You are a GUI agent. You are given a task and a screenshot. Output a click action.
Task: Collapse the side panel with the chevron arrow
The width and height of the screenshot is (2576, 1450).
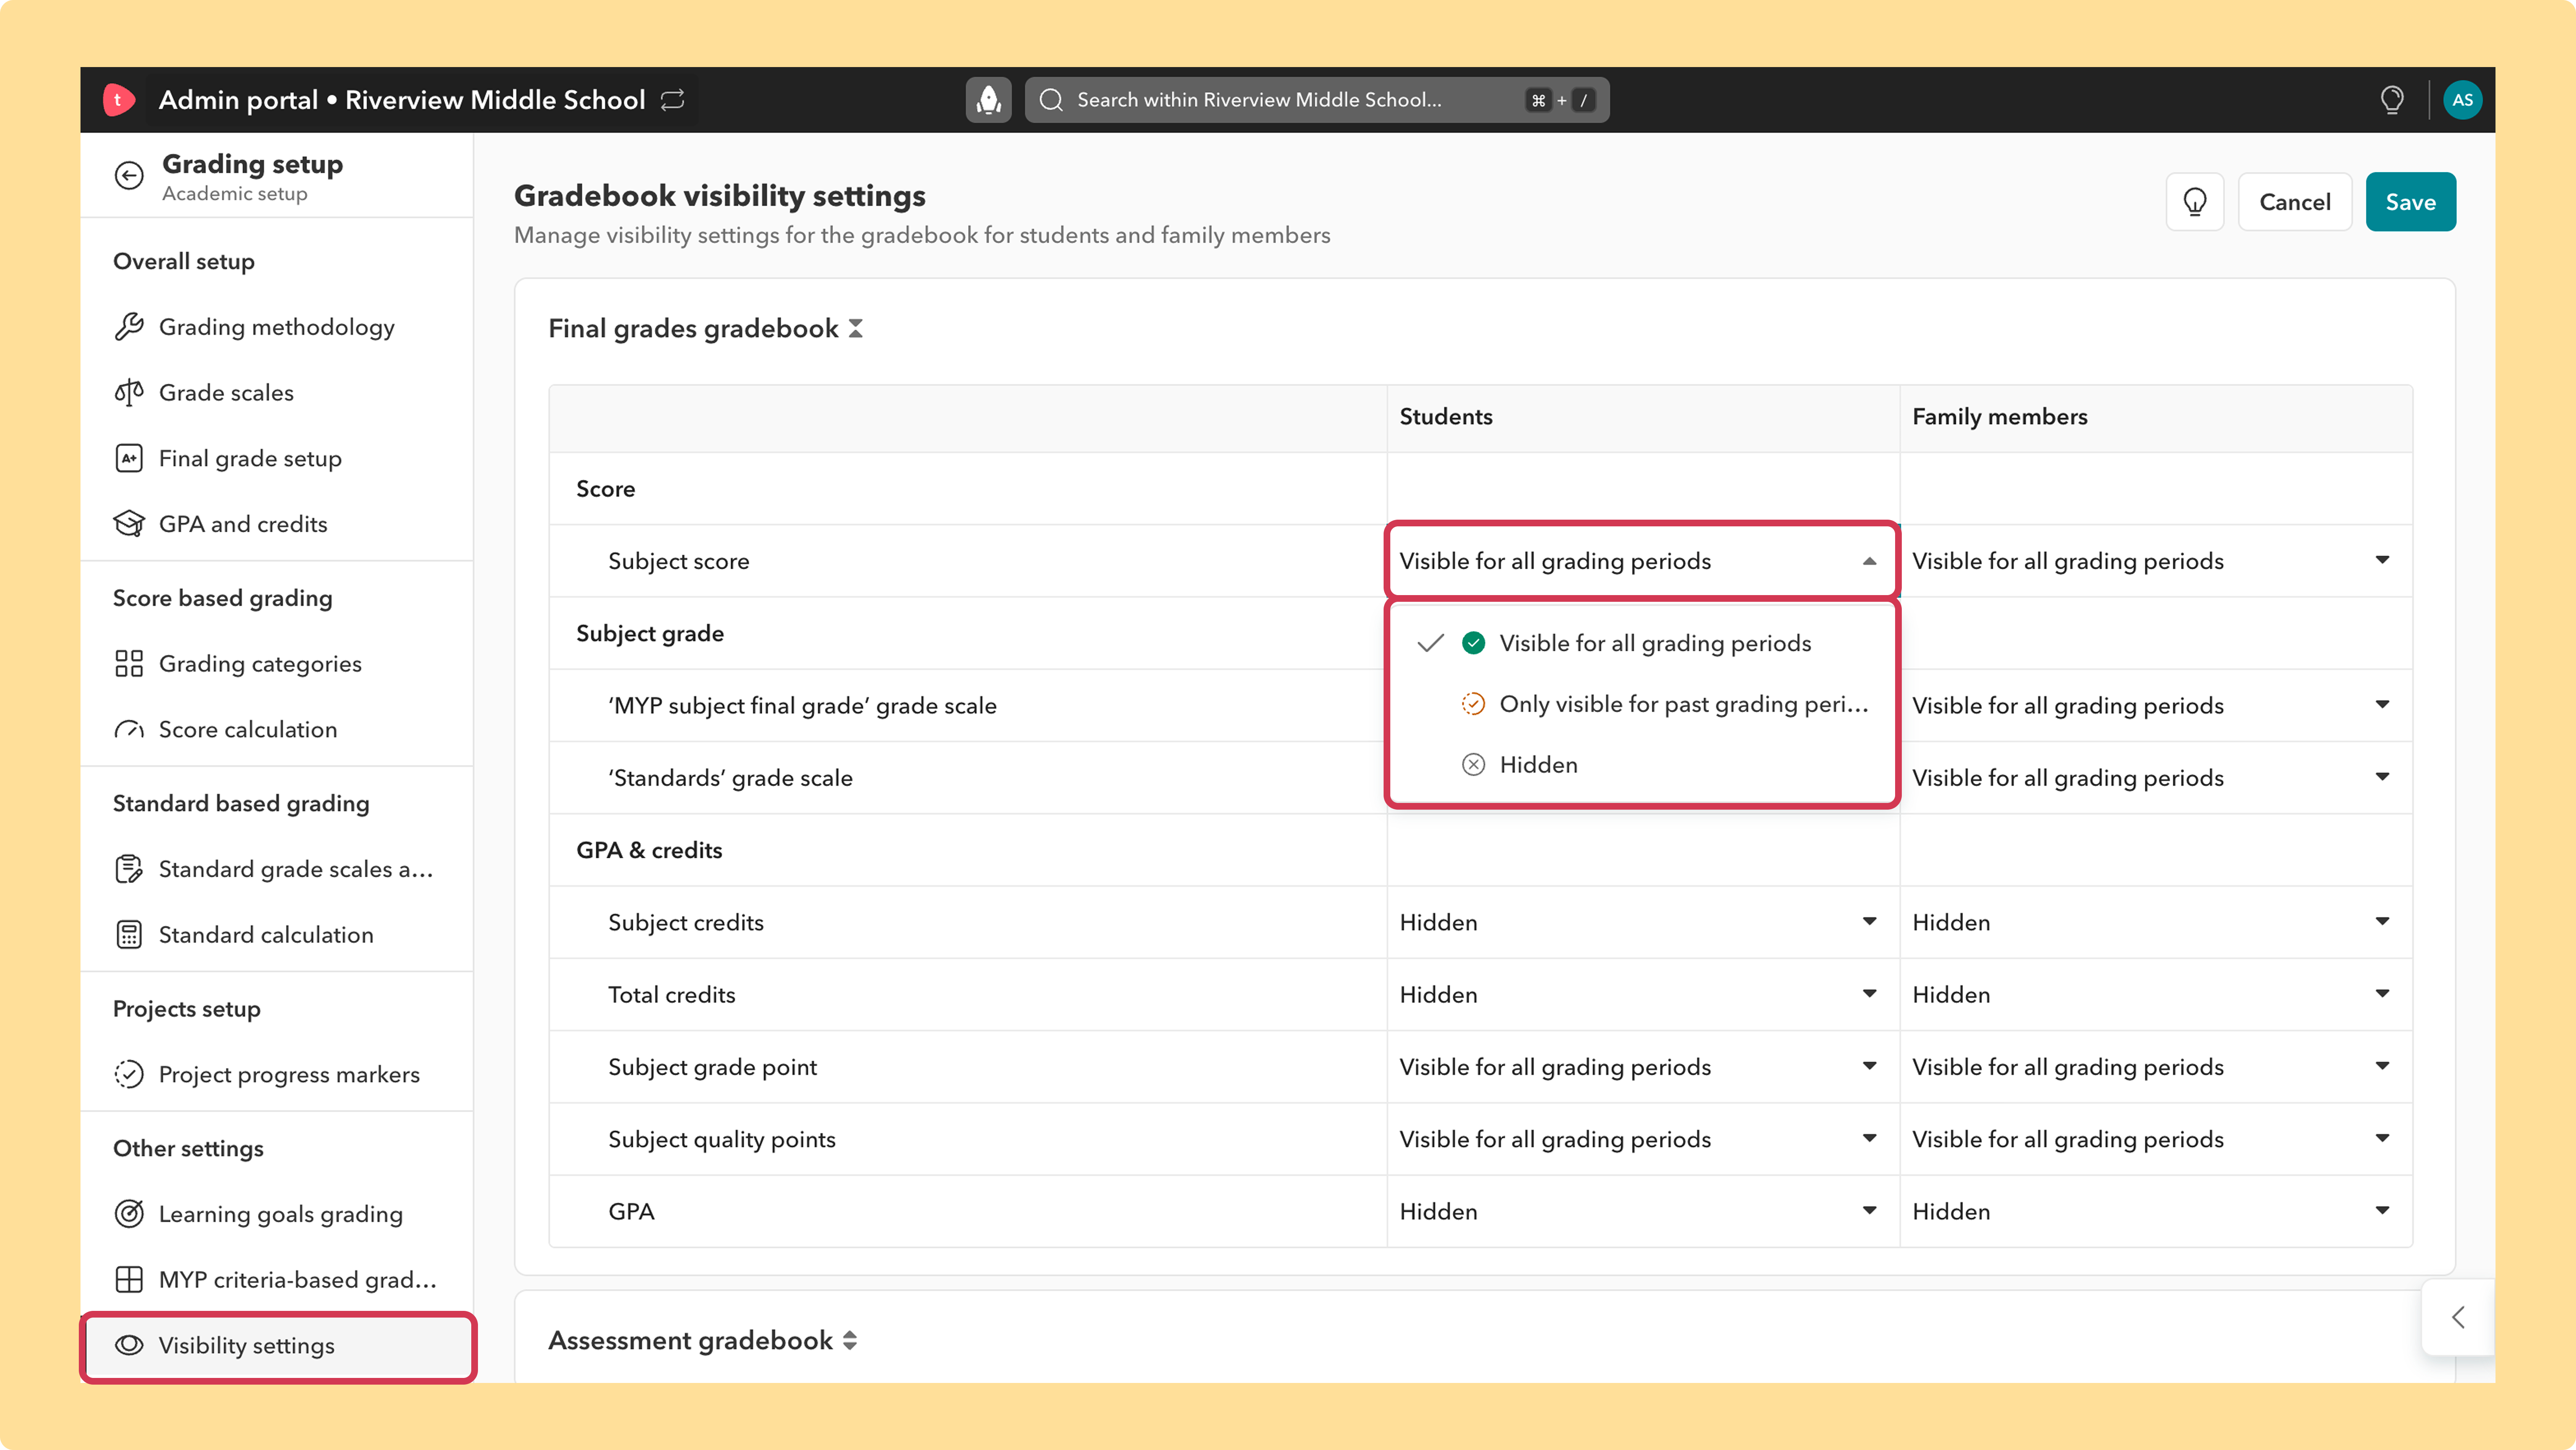[2458, 1317]
